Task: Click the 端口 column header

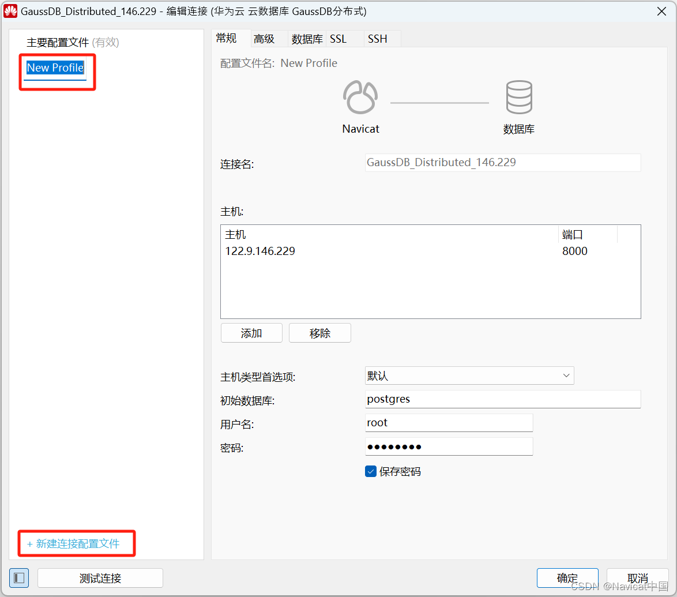Action: click(x=588, y=235)
